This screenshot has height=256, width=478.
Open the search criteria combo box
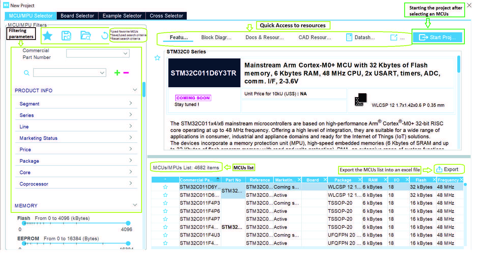click(69, 73)
